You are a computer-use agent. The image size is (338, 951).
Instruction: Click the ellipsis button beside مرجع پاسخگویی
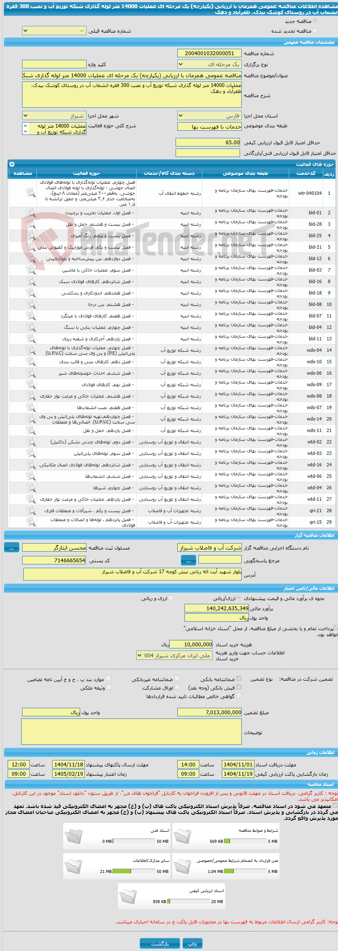(x=188, y=560)
